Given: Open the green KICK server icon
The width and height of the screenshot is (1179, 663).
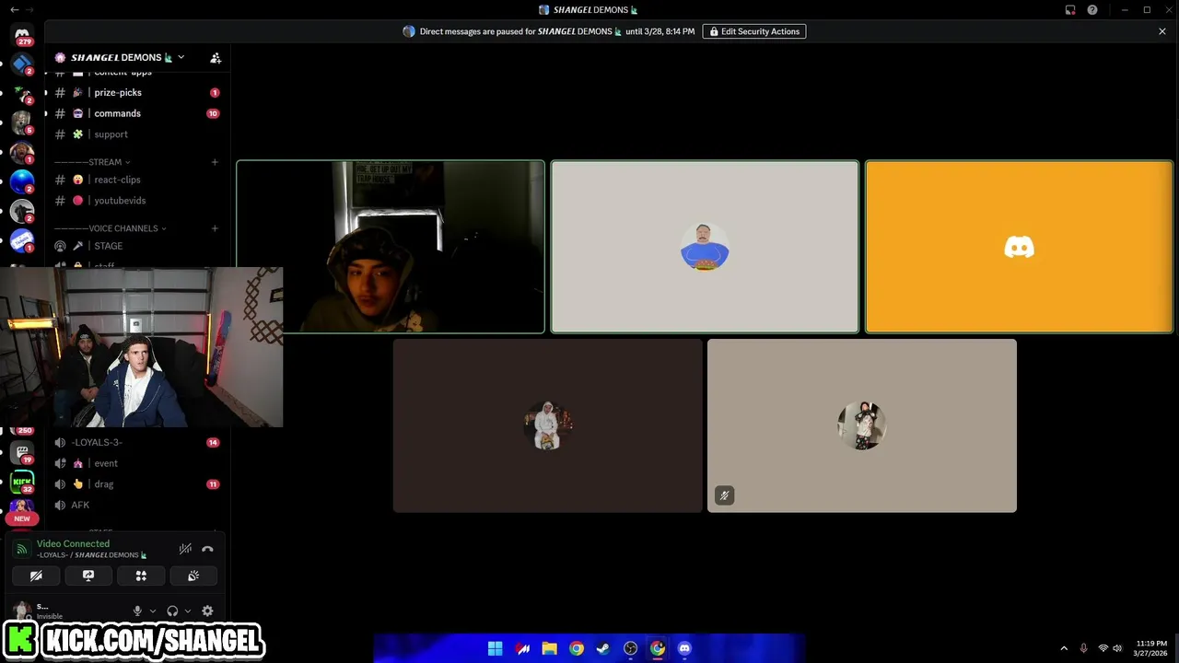Looking at the screenshot, I should pos(22,482).
